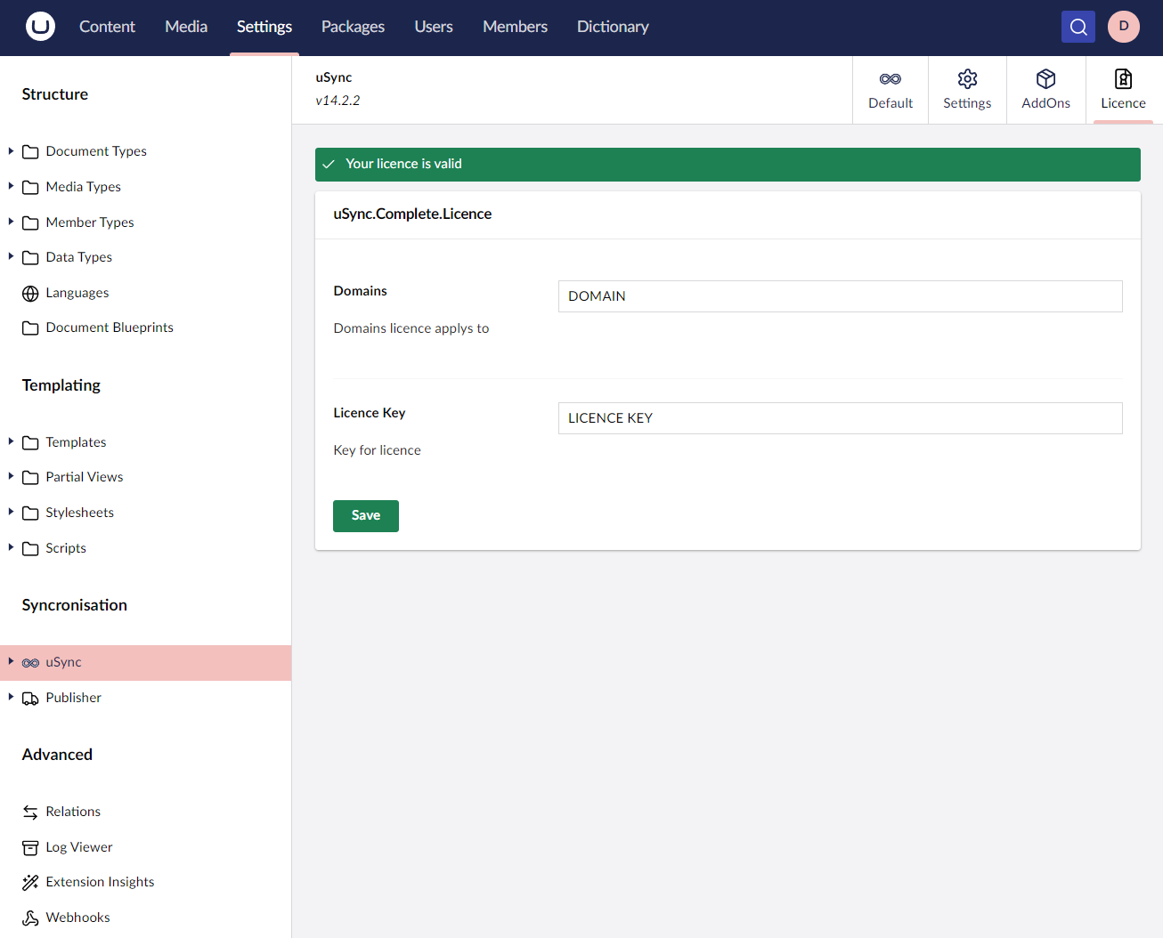Click the Media Types folder icon

[30, 187]
